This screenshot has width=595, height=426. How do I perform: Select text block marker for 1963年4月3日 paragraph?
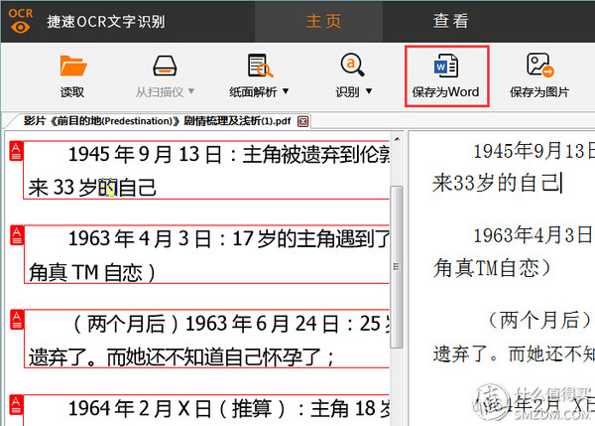[x=17, y=235]
